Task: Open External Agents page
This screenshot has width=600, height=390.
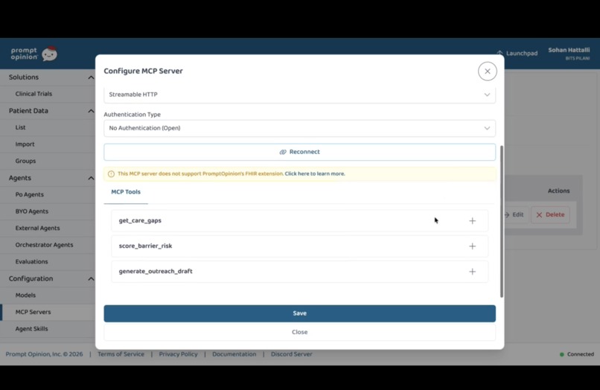Action: tap(37, 228)
